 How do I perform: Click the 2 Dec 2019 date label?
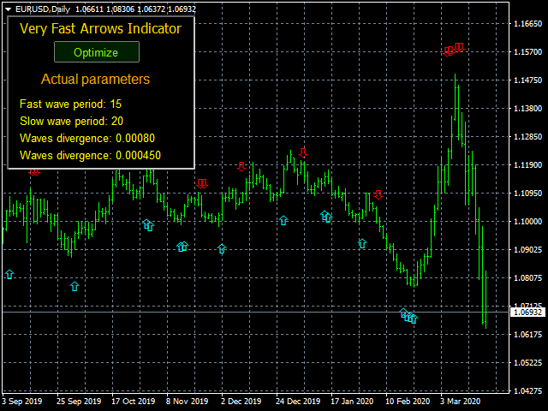coord(241,402)
